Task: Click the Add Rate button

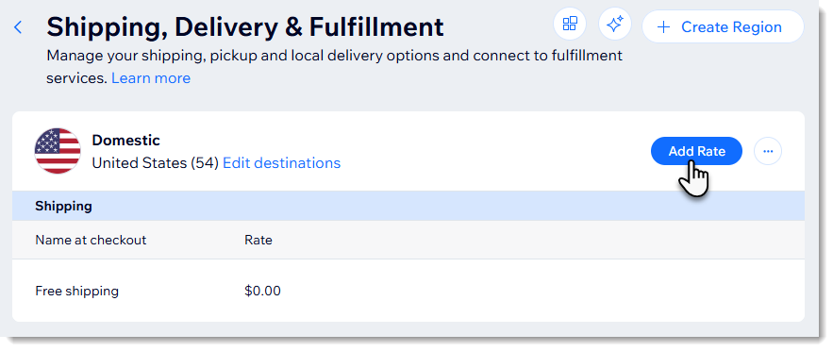Action: (696, 151)
